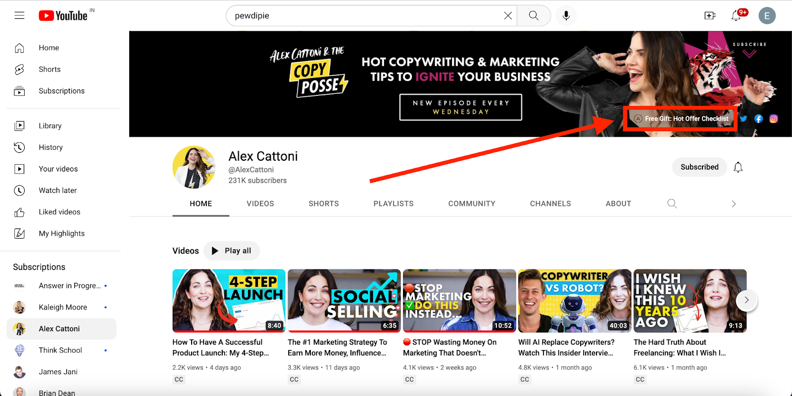
Task: Open the Stop Marketing video thumbnail
Action: 459,301
